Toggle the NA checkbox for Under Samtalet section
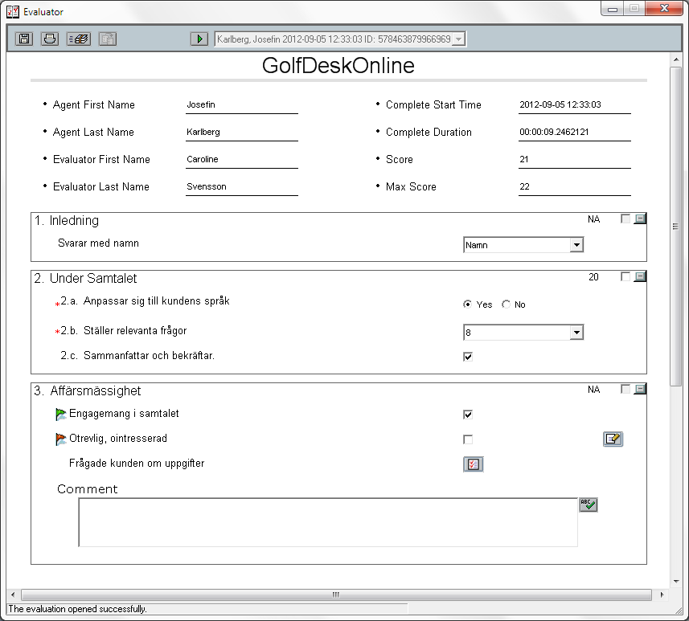 click(x=625, y=276)
